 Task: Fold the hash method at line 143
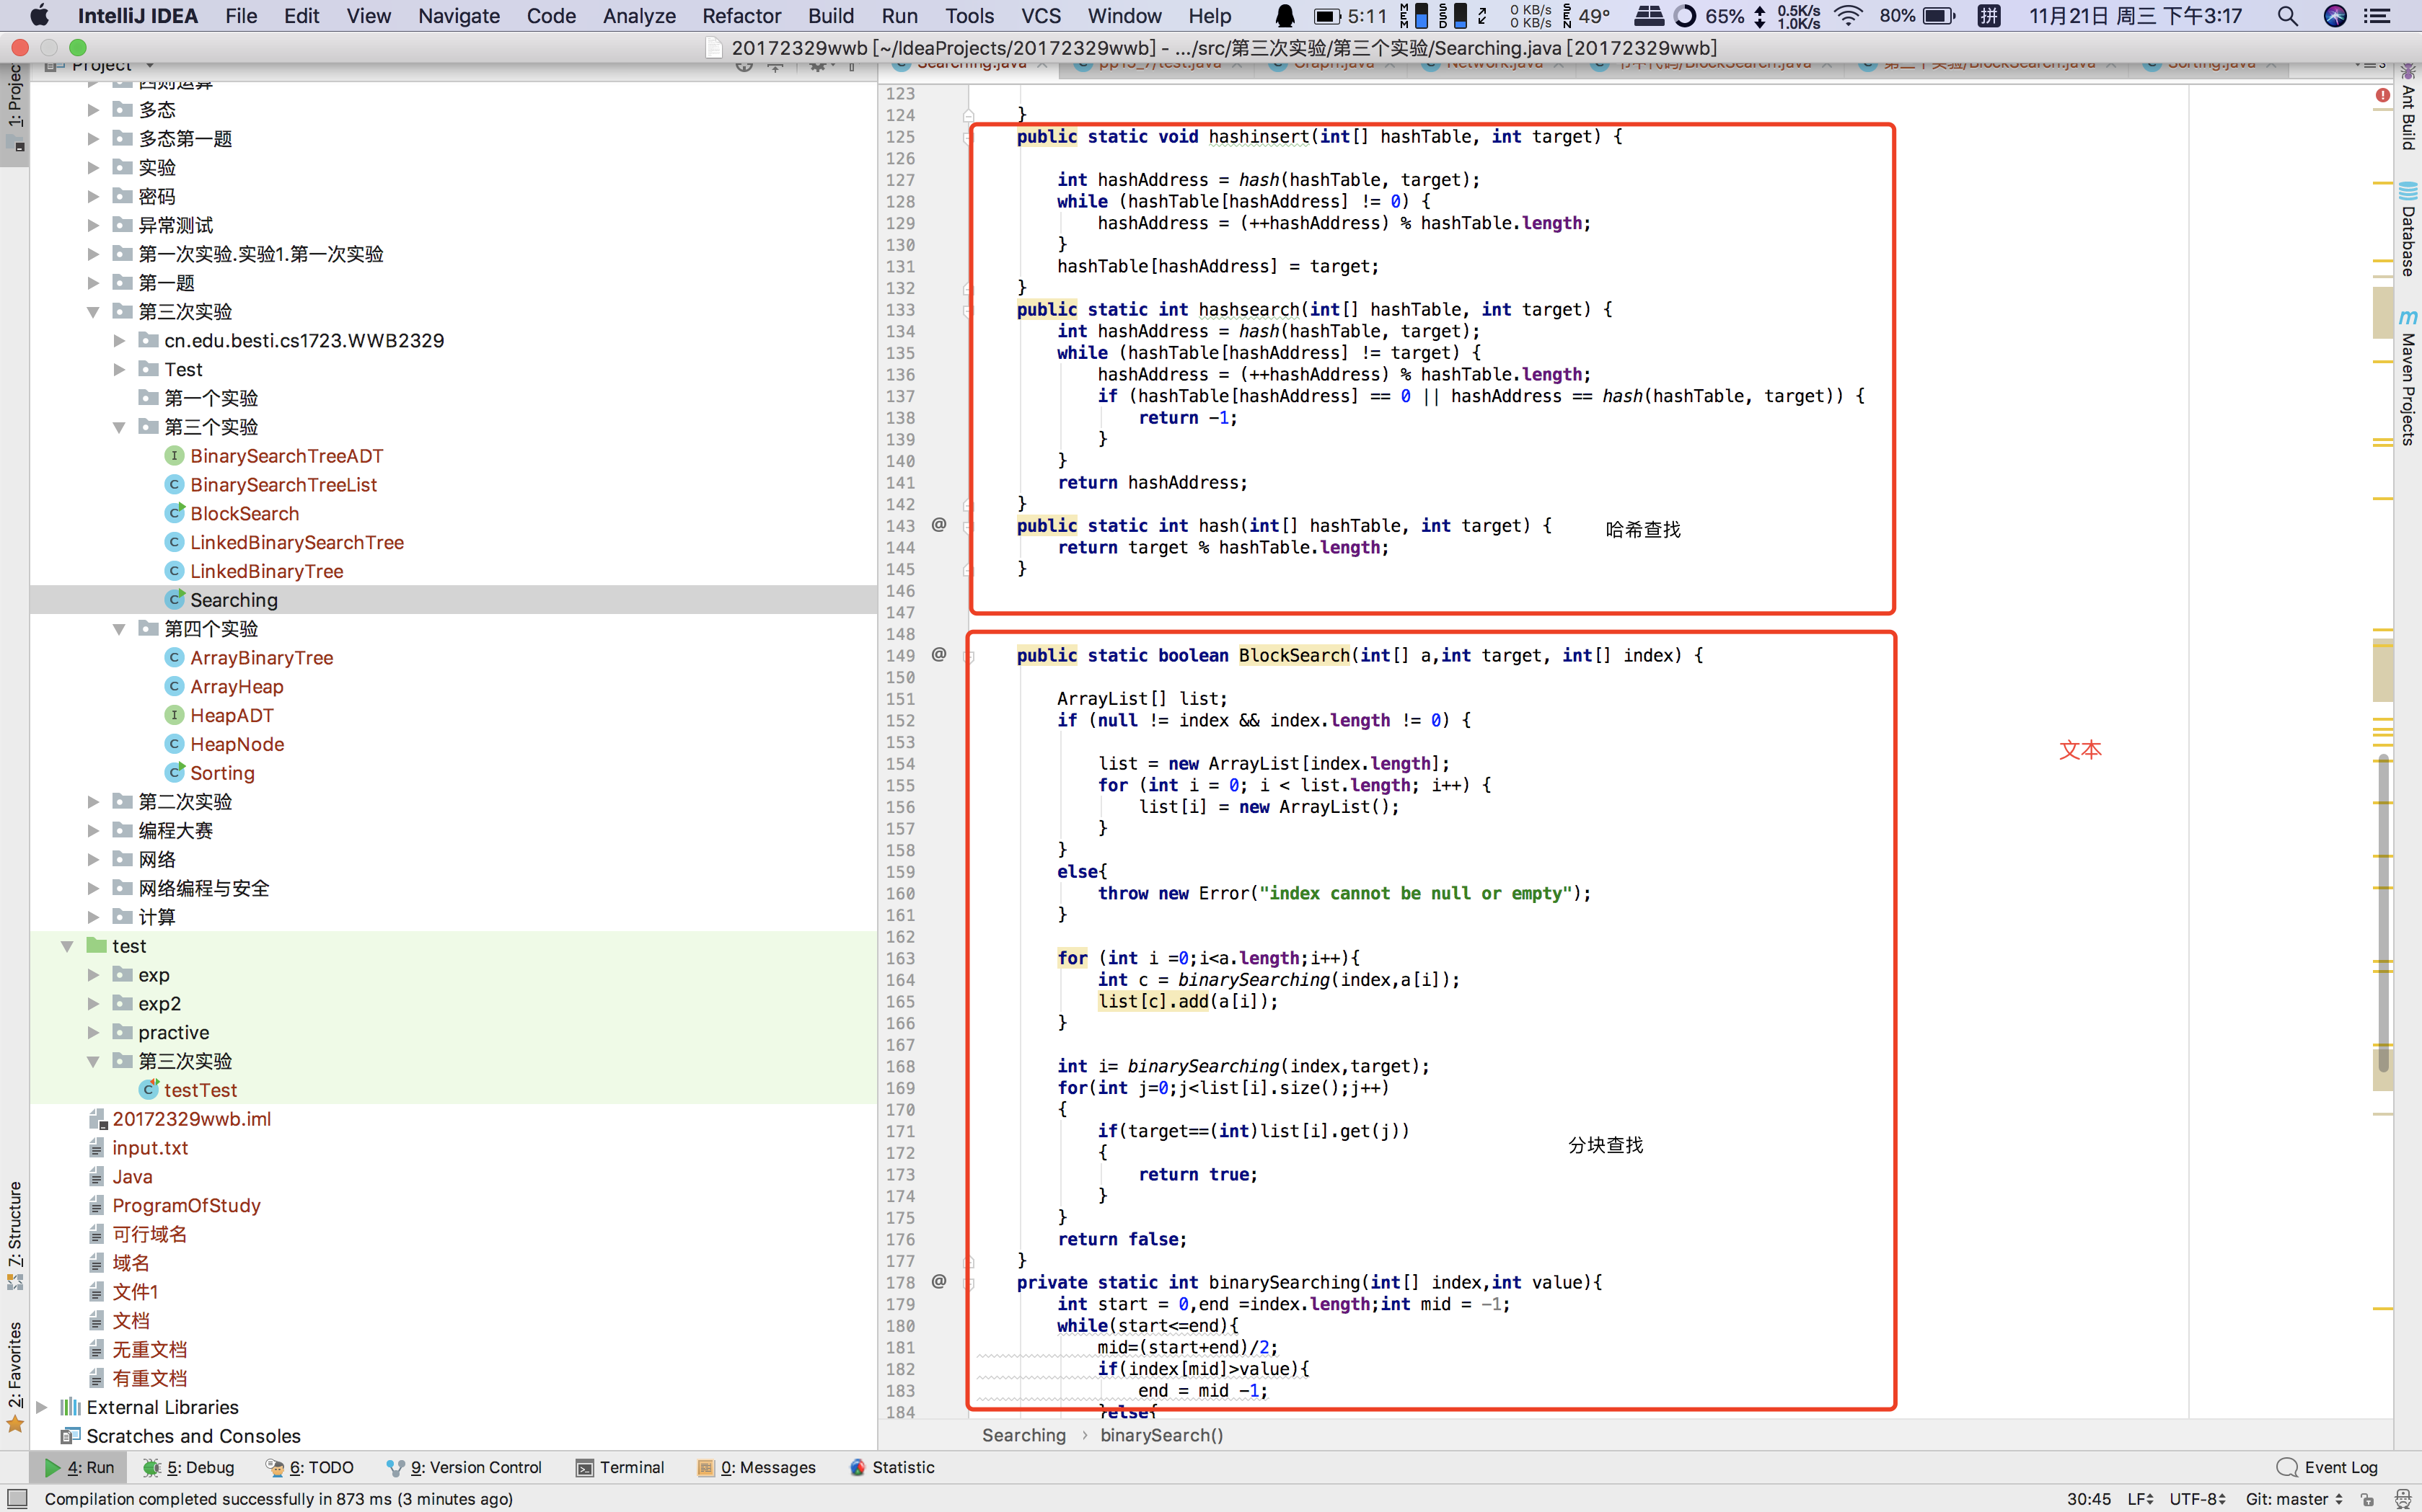pyautogui.click(x=969, y=526)
